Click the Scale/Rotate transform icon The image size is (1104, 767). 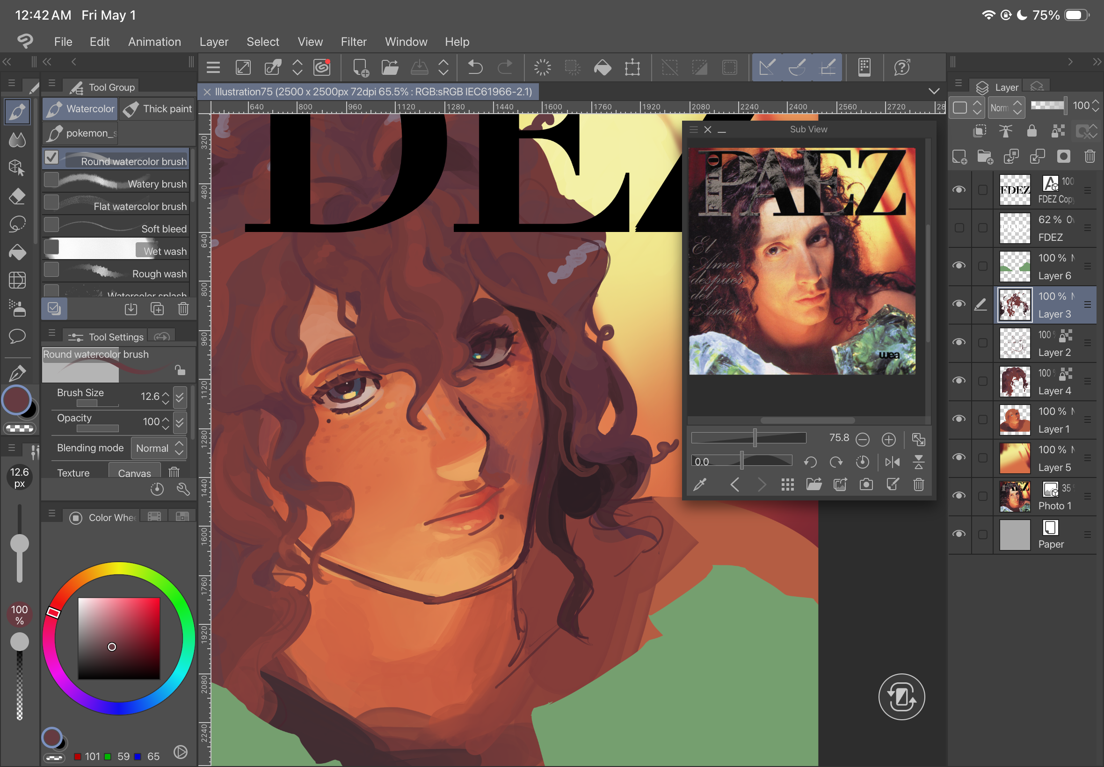(632, 67)
